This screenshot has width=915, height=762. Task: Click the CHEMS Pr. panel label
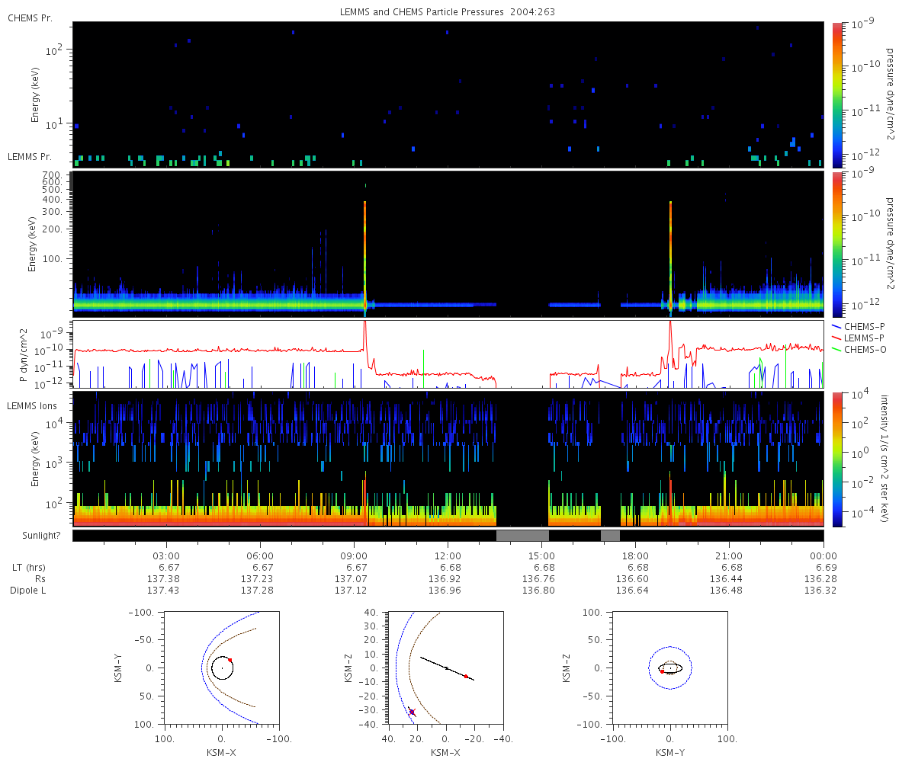pyautogui.click(x=30, y=18)
